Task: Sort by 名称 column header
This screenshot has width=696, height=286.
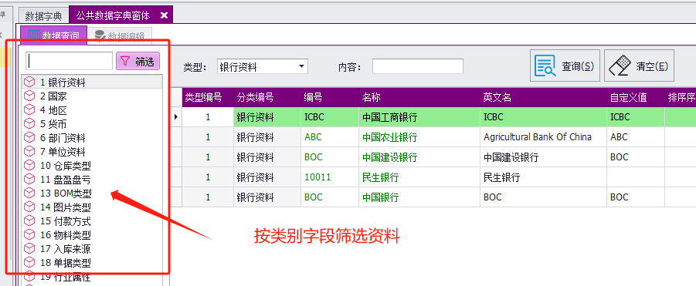Action: 419,97
